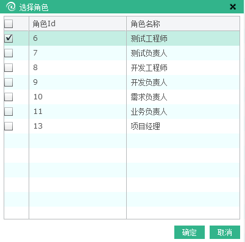Click the swirl logo icon in title bar
This screenshot has height=242, width=245.
[11, 7]
